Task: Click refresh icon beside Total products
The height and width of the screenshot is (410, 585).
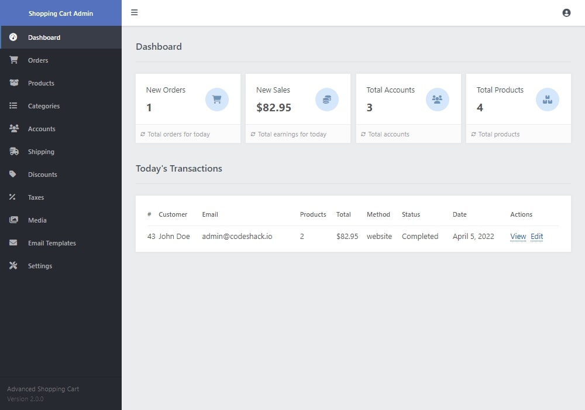Action: (473, 134)
